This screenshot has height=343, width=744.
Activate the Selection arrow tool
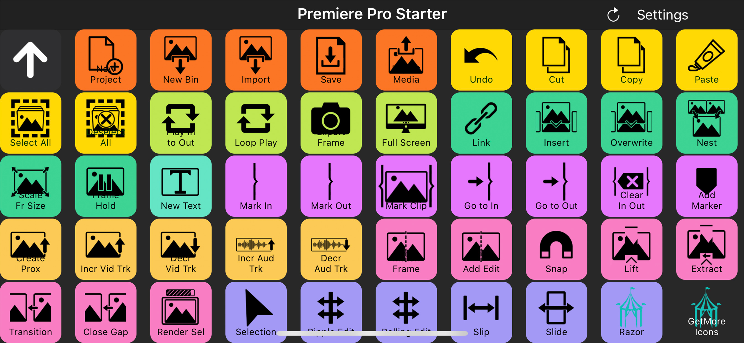(256, 312)
